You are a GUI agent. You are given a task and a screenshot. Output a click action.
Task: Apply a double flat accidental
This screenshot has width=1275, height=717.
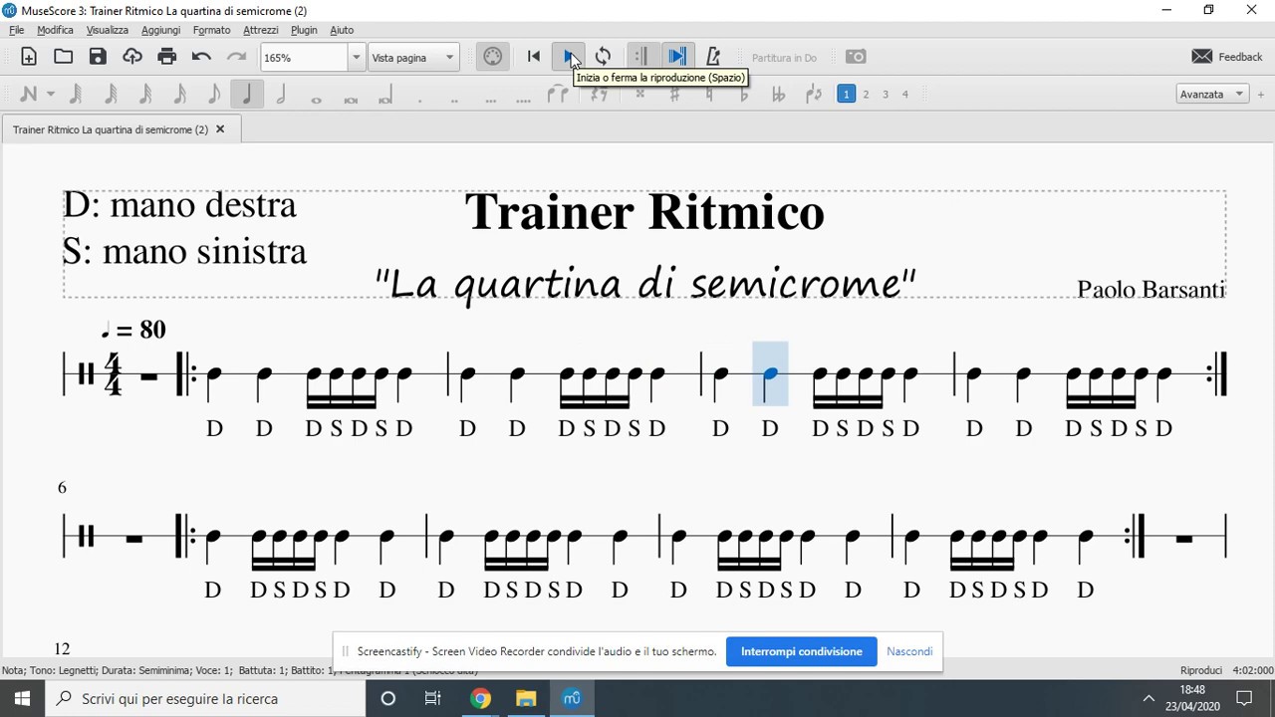(x=779, y=95)
